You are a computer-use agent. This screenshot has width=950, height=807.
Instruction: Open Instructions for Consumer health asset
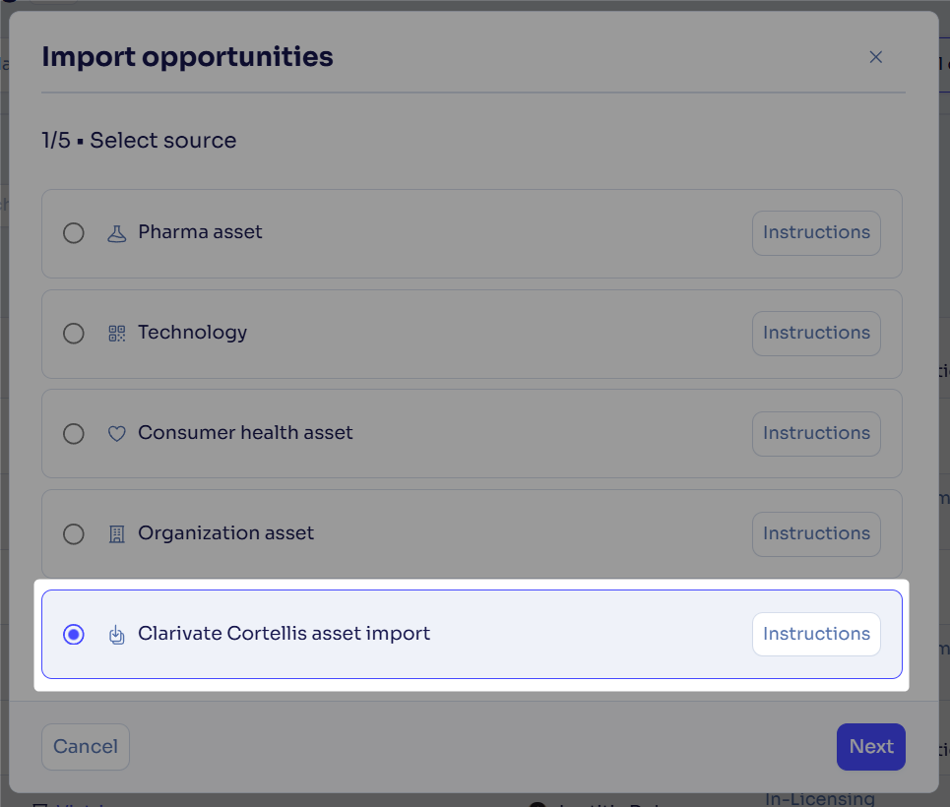point(816,434)
